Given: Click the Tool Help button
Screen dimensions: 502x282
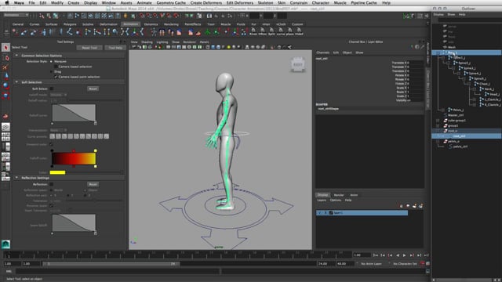Looking at the screenshot, I should point(115,48).
